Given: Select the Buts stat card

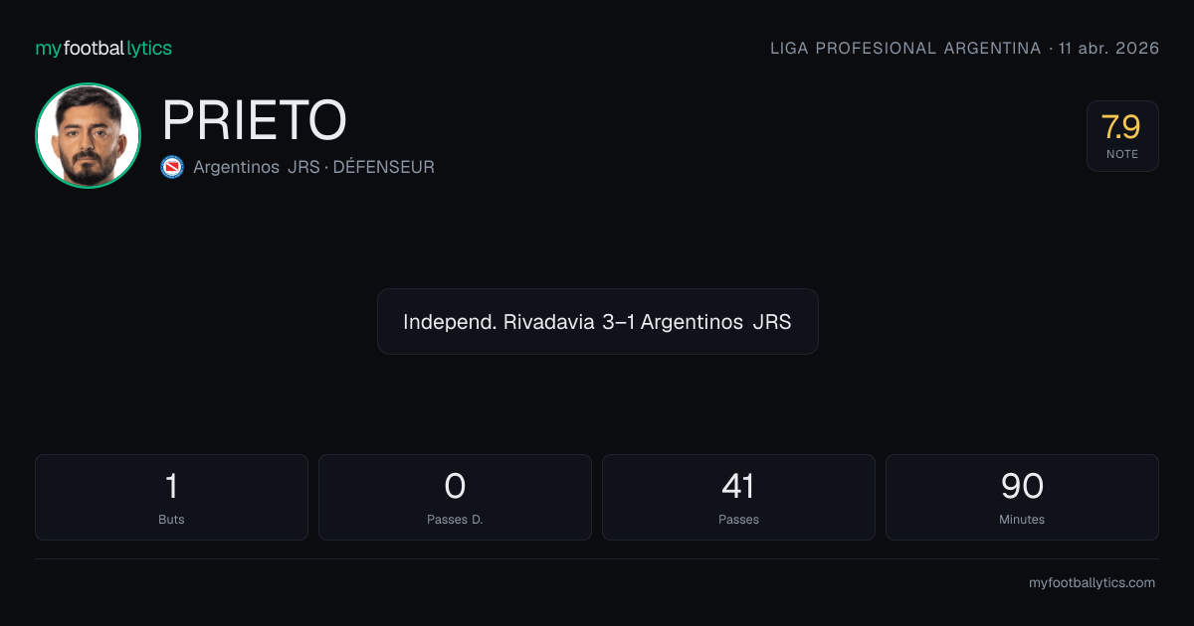Looking at the screenshot, I should [171, 497].
